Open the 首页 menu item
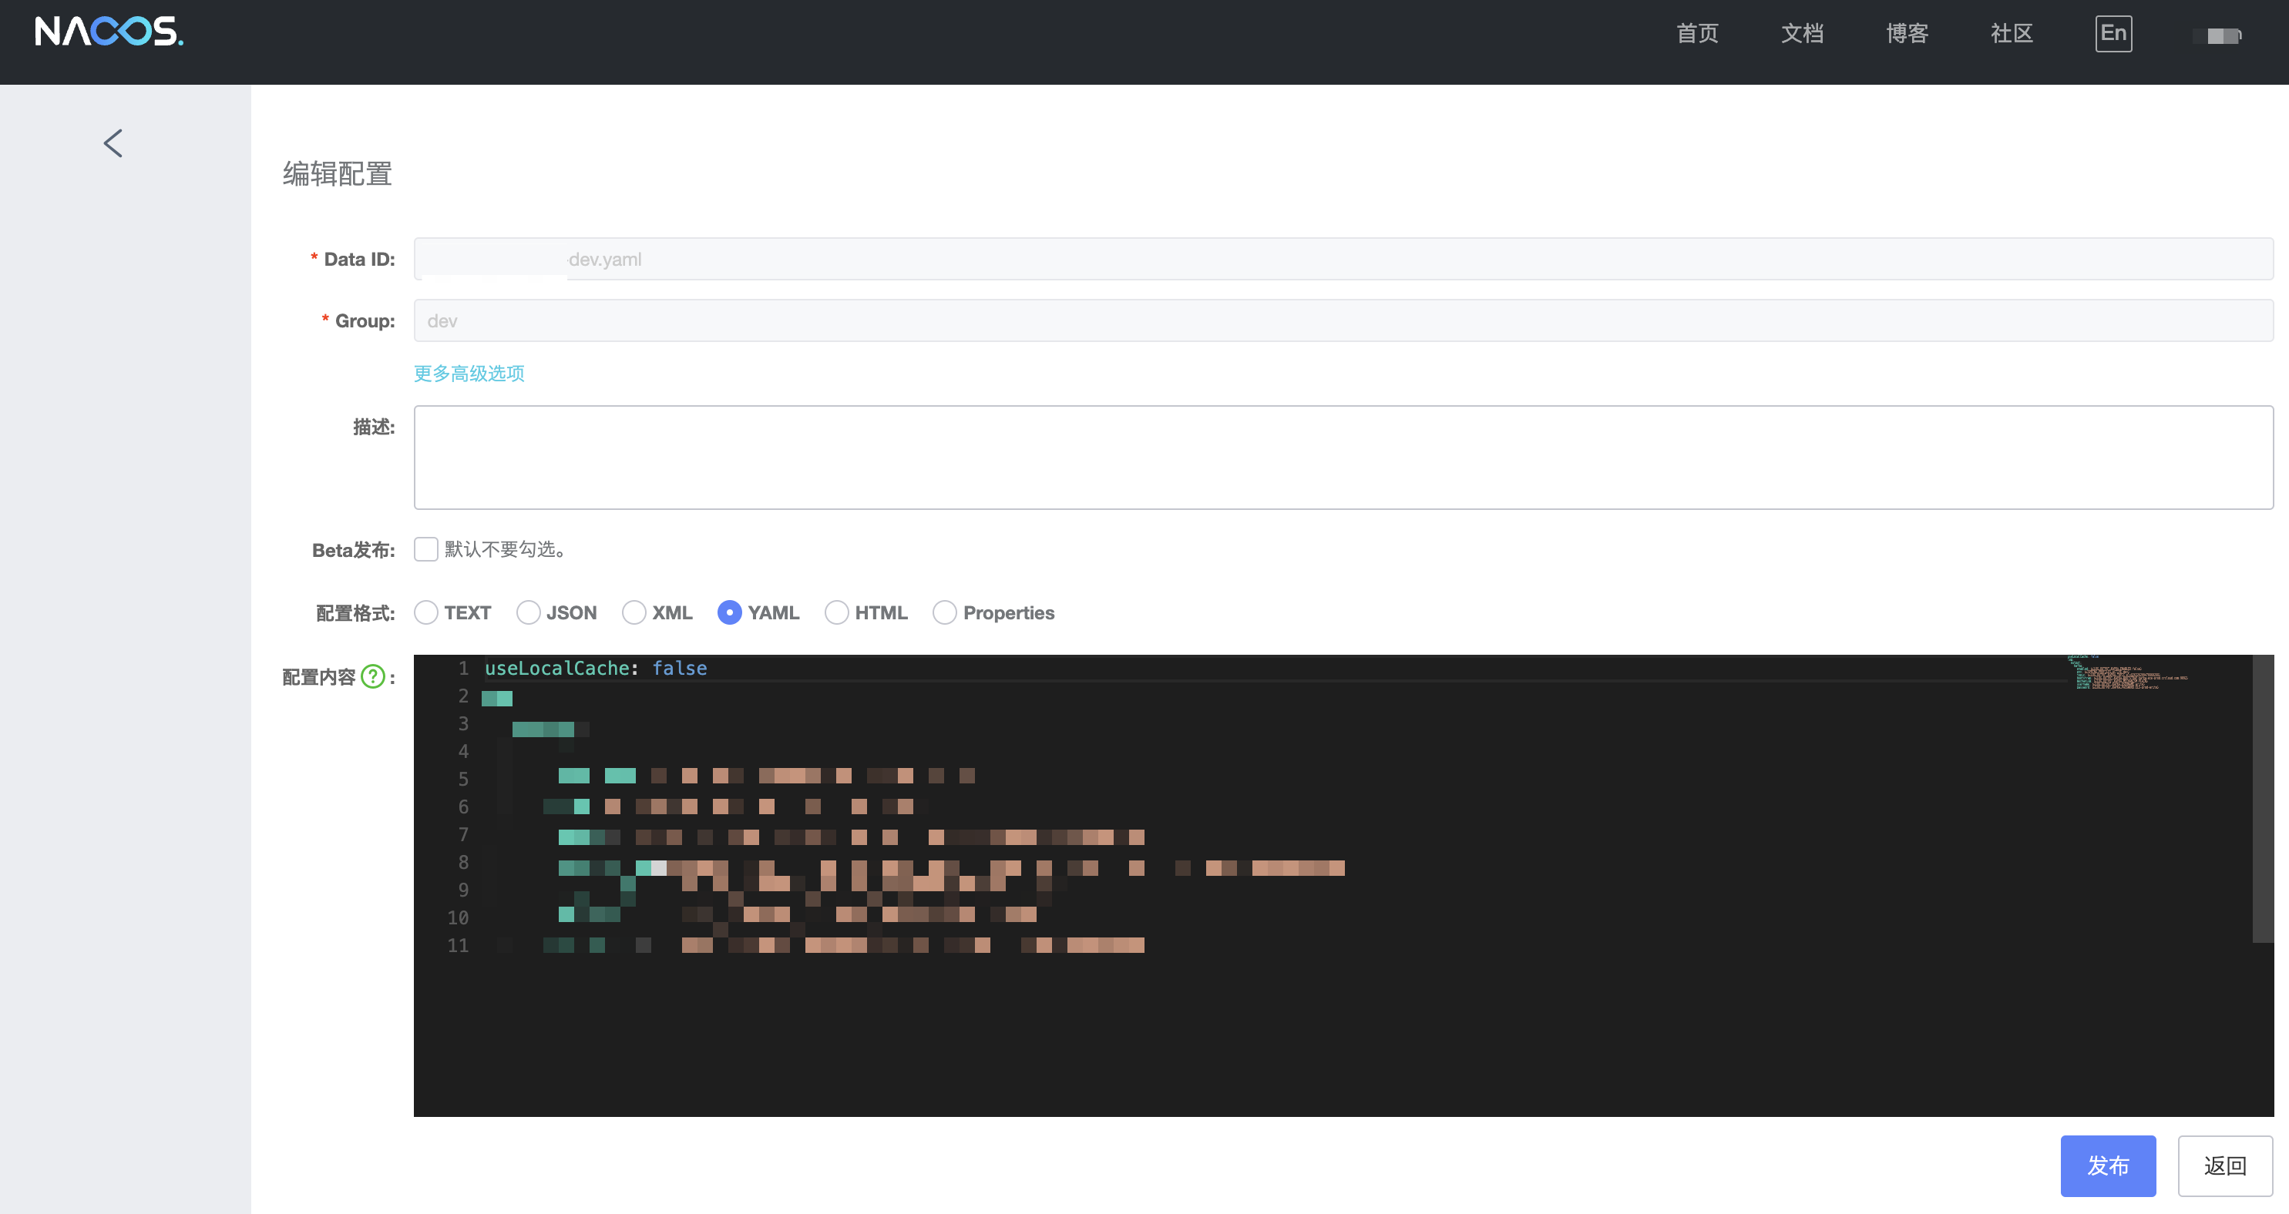 tap(1697, 34)
